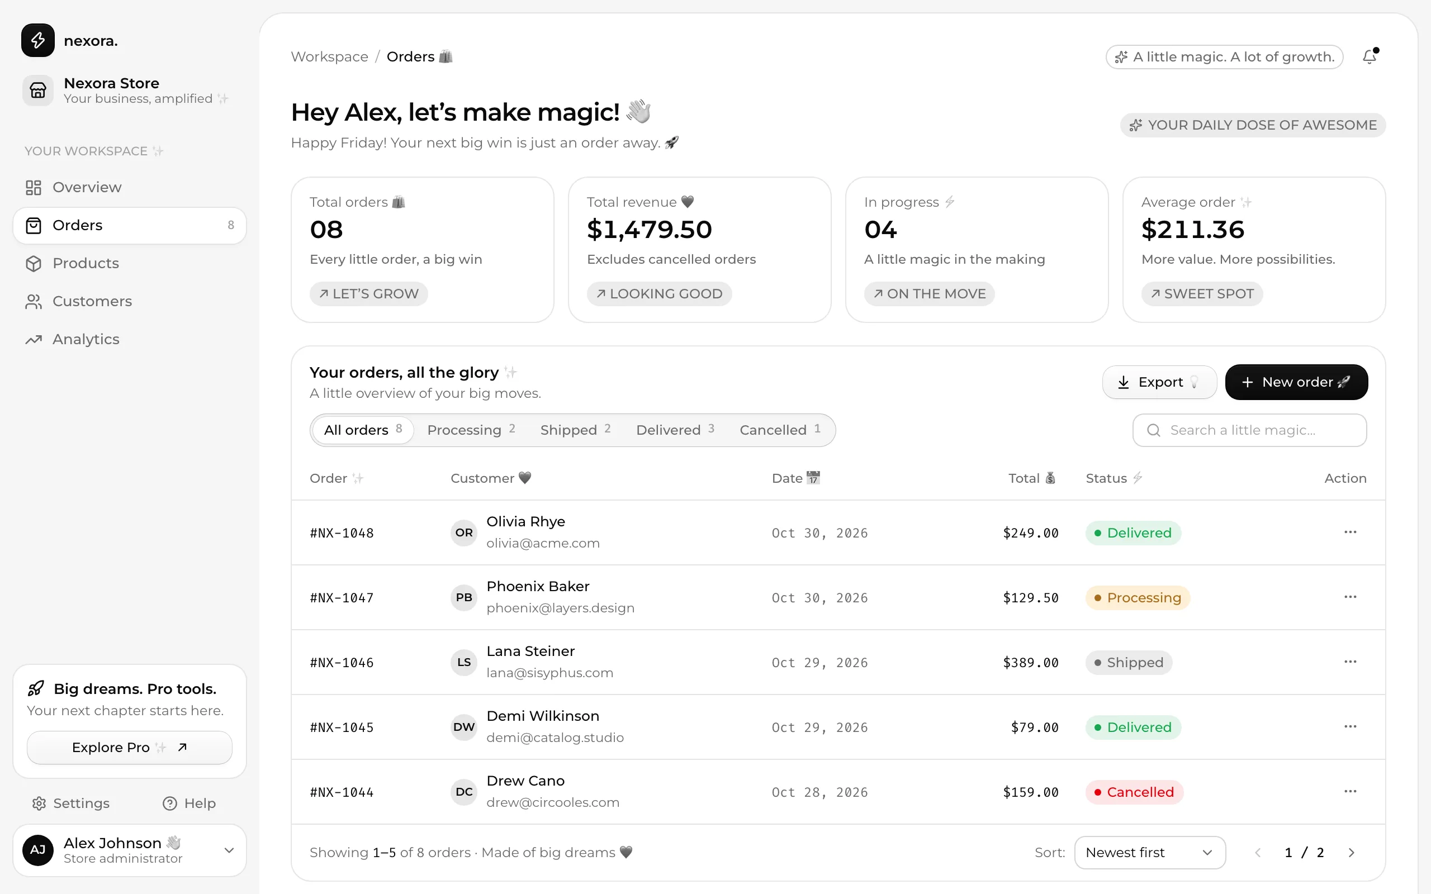Screen dimensions: 1431x894
Task: Click the AJ avatar of Alex Johnson
Action: point(38,850)
